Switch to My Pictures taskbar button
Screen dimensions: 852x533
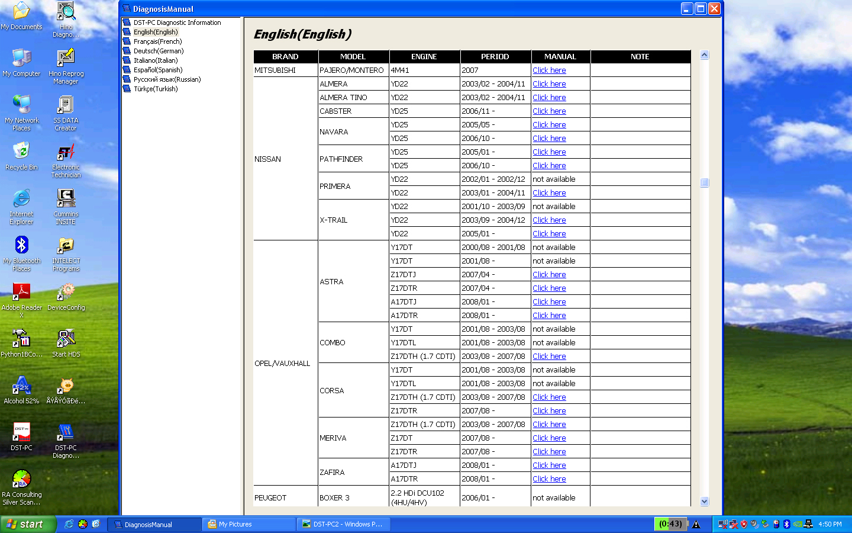249,524
